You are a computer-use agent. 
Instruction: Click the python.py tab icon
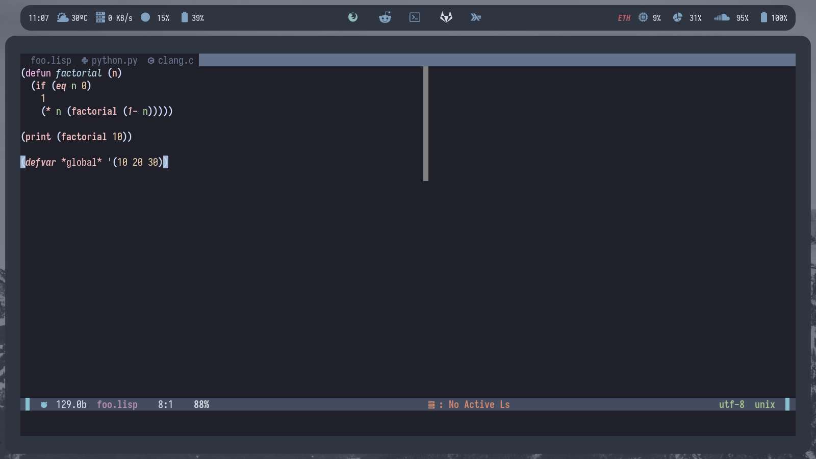85,60
